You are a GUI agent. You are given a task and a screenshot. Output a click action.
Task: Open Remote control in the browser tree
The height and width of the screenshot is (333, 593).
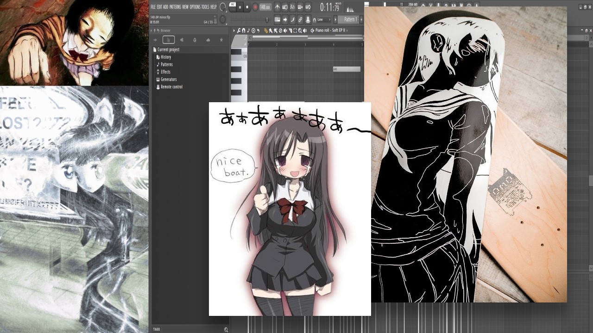tap(171, 86)
